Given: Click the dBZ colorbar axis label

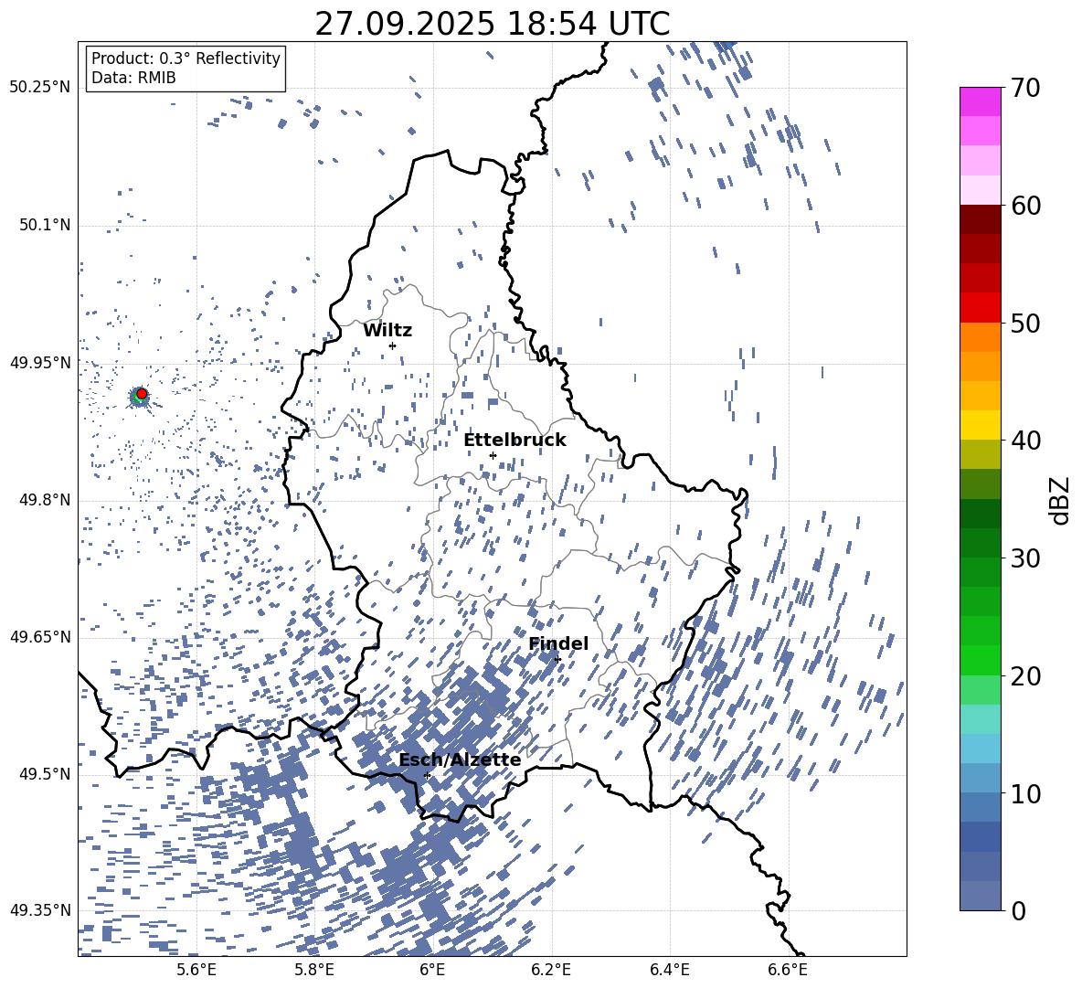Looking at the screenshot, I should pos(1060,500).
